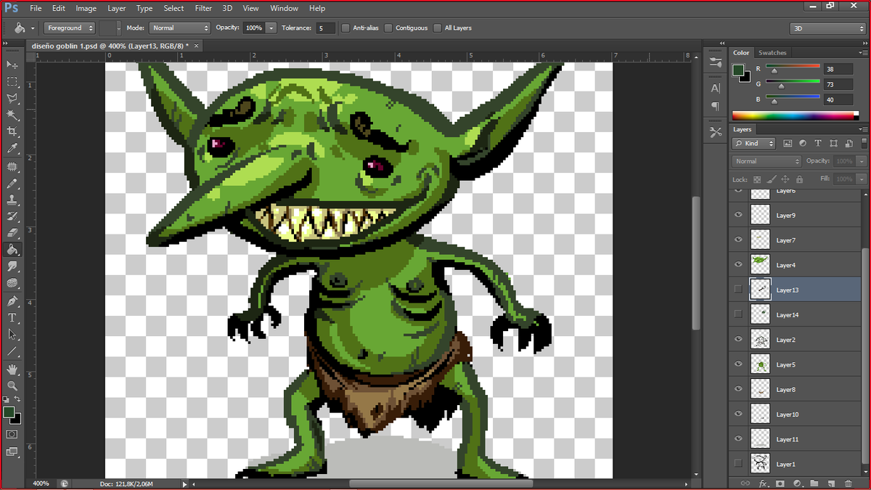The image size is (871, 490).
Task: Filter layers by pixel type icon
Action: click(x=788, y=144)
